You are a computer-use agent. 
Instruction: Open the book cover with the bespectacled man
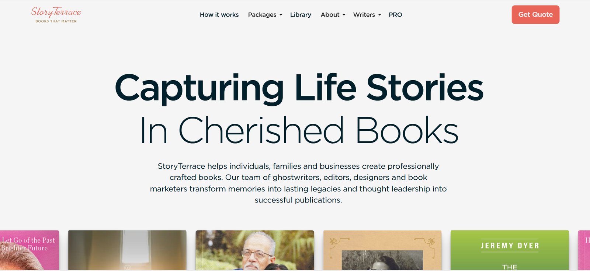click(255, 250)
